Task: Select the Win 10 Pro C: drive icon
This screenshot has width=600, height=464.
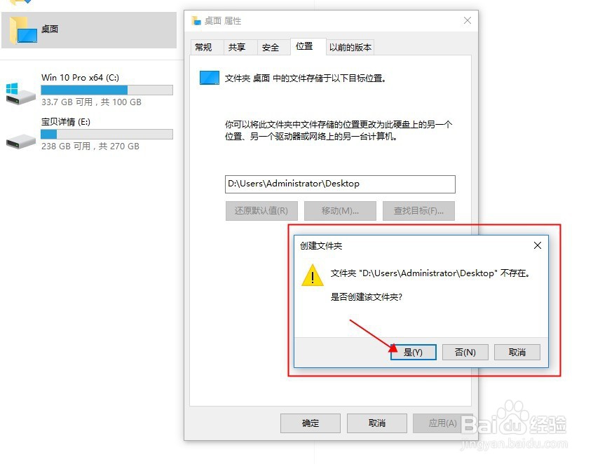Action: 20,93
